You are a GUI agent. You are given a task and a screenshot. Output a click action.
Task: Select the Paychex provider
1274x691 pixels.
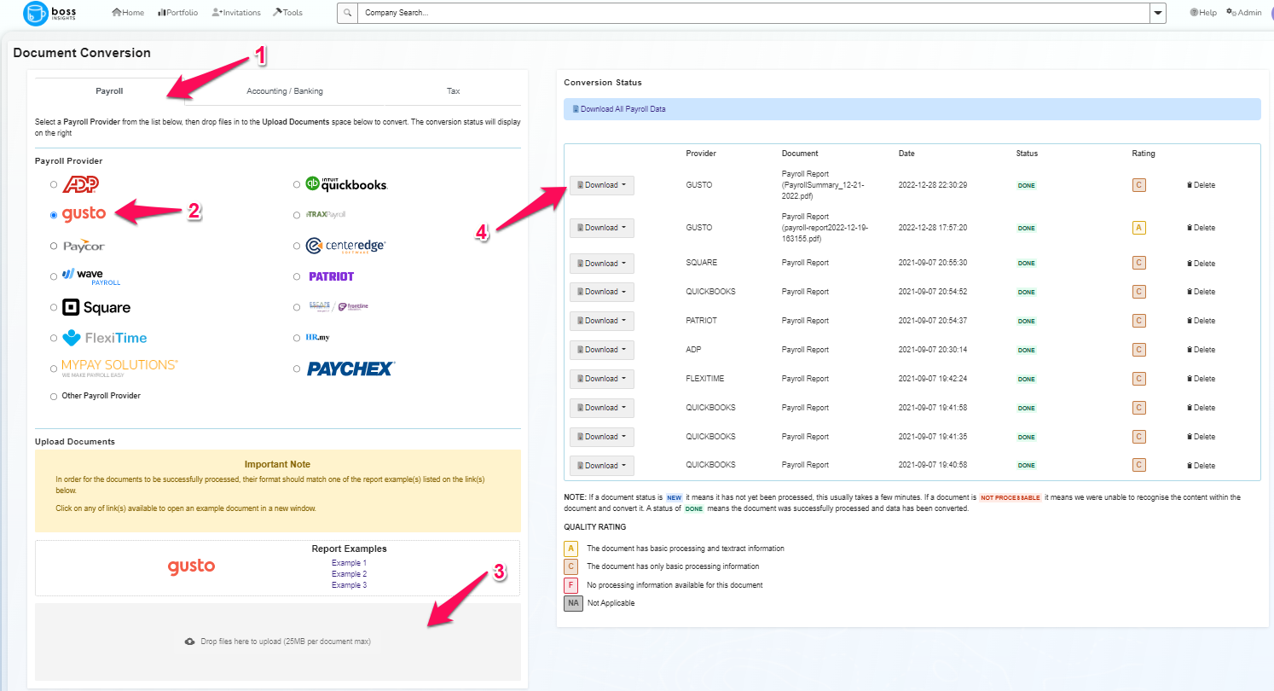[x=297, y=369]
